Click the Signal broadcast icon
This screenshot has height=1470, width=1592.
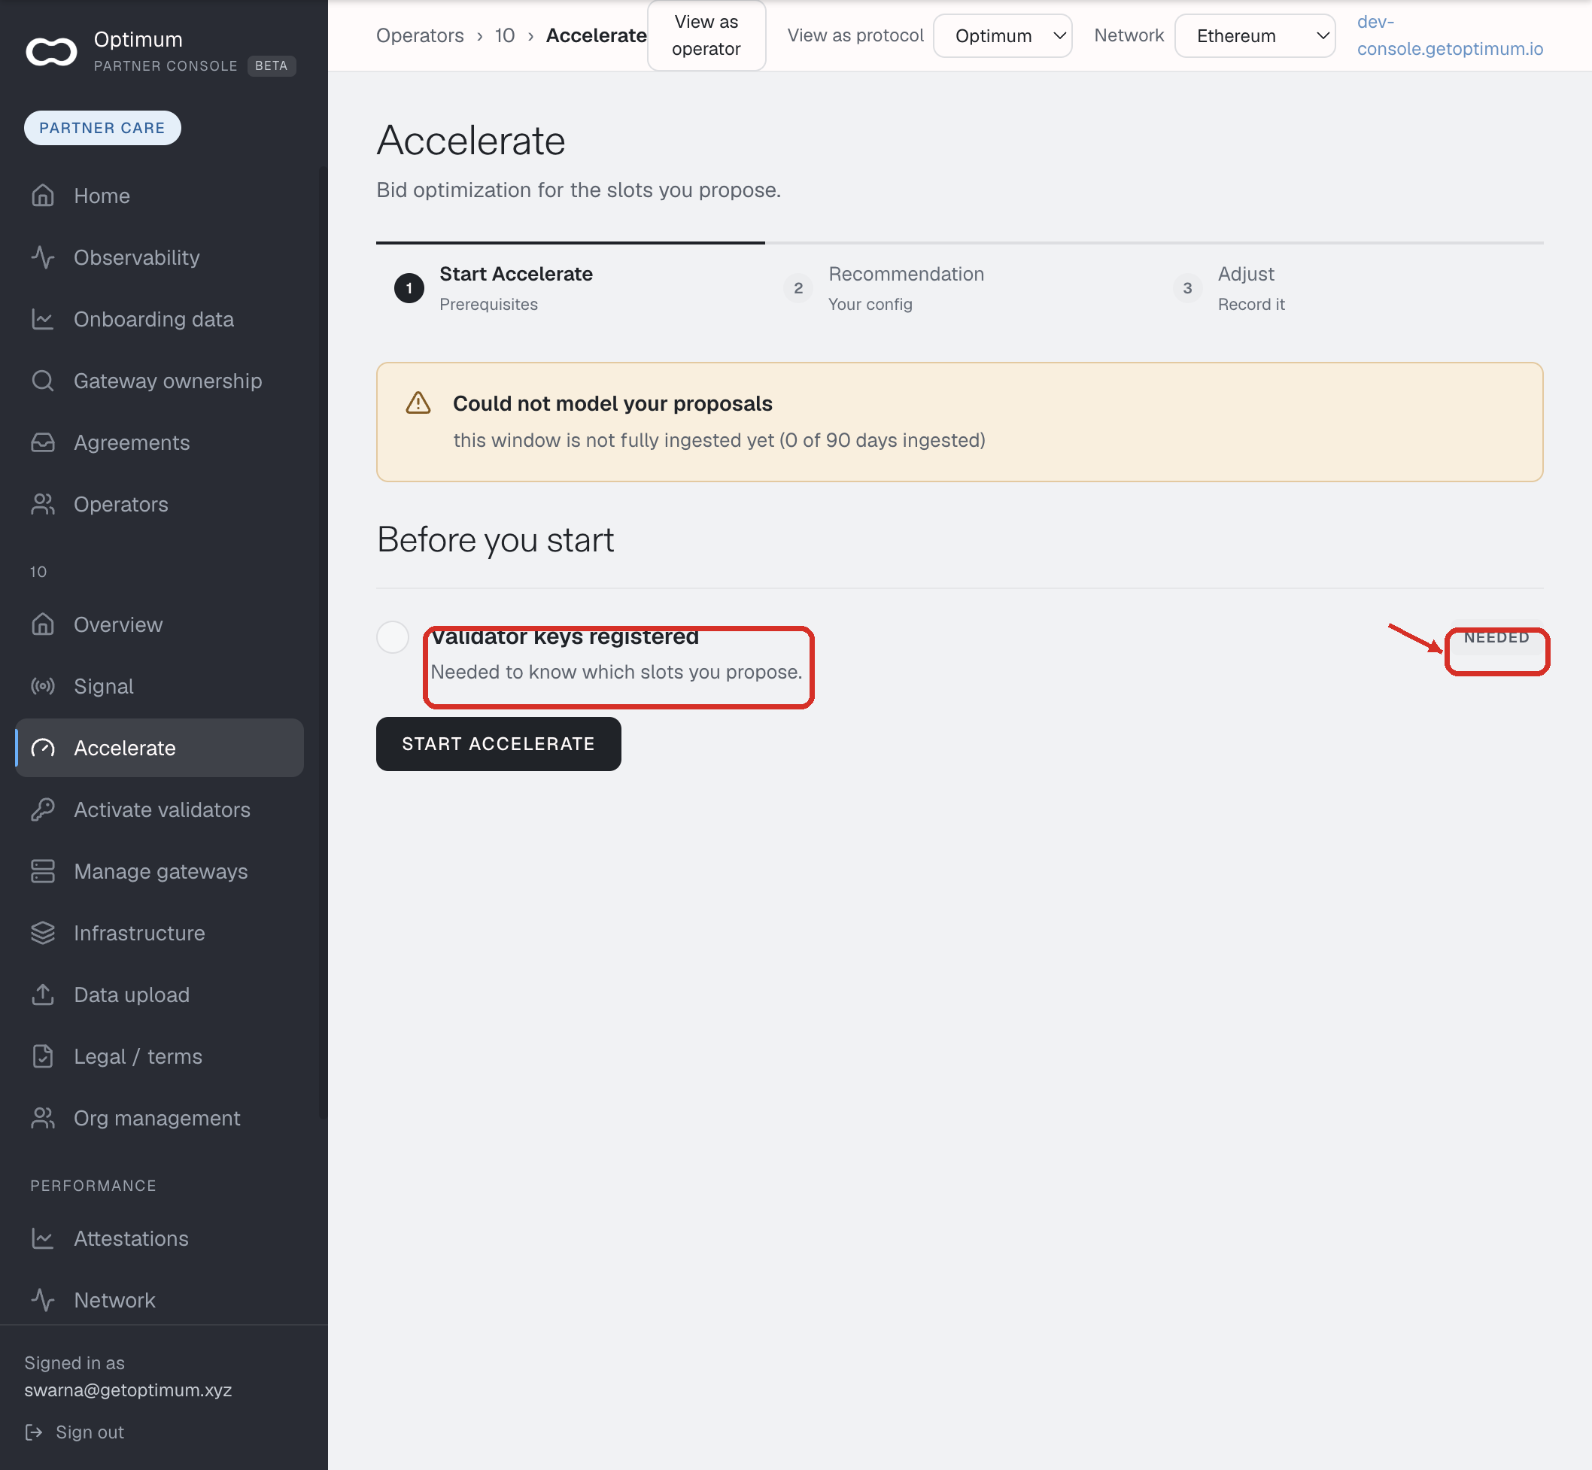[43, 685]
